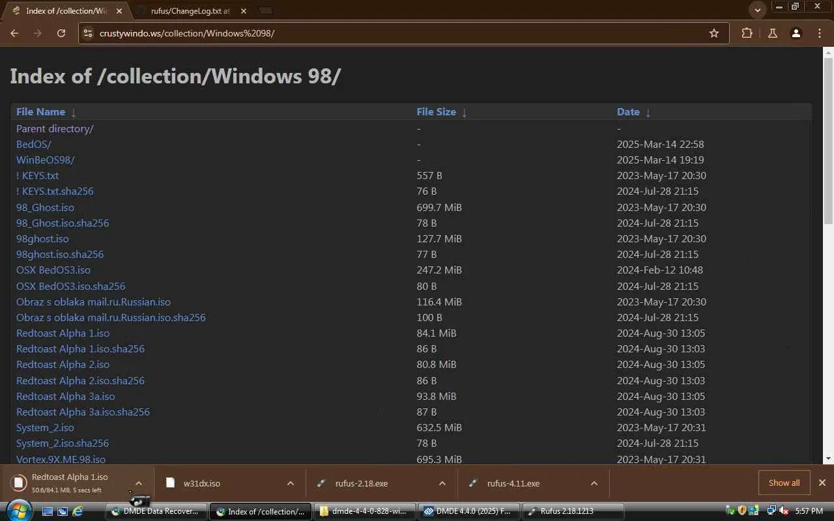
Task: Click Show all downloads button
Action: (784, 483)
